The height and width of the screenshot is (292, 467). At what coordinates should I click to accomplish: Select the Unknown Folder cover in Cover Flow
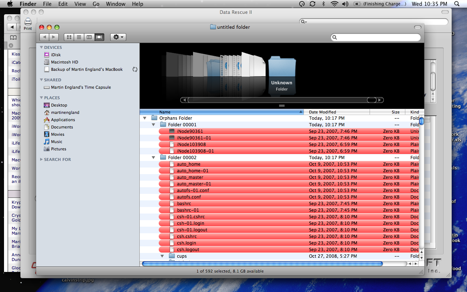click(x=282, y=66)
